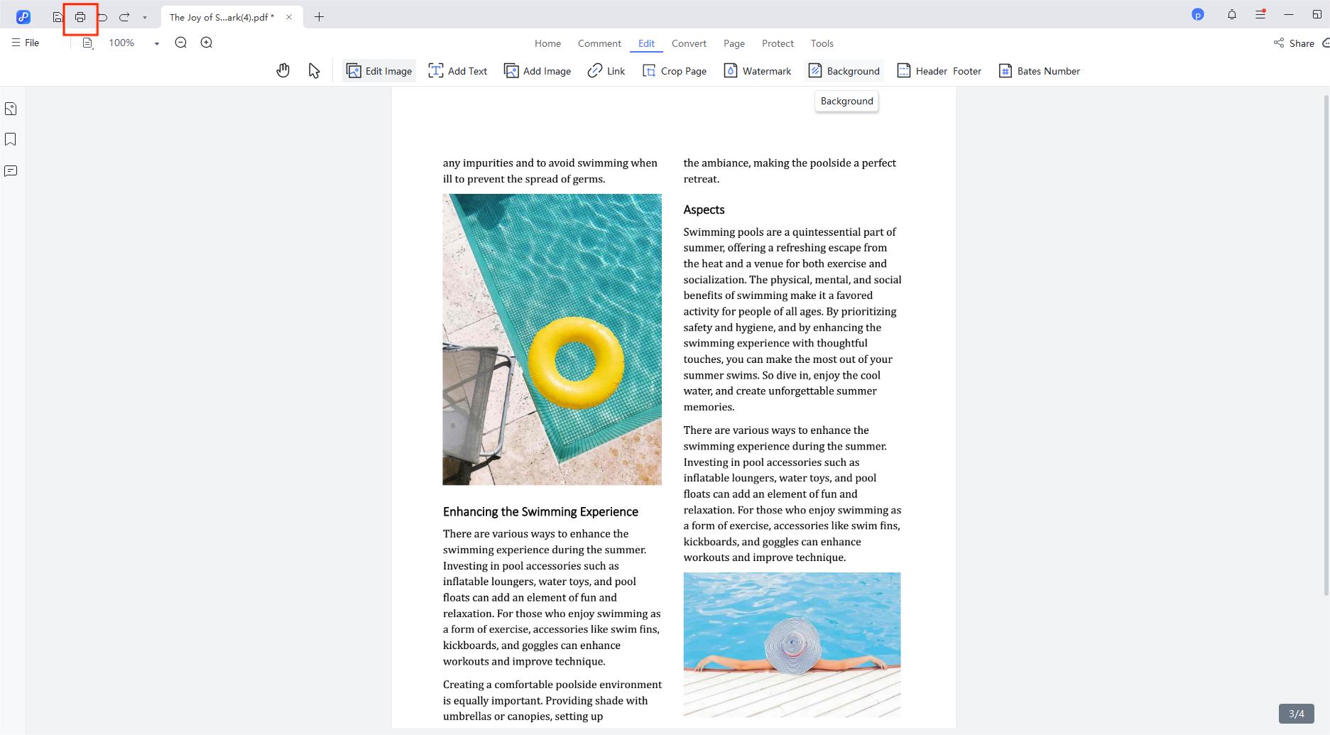Choose the Add Text tool
The image size is (1330, 735).
click(457, 71)
